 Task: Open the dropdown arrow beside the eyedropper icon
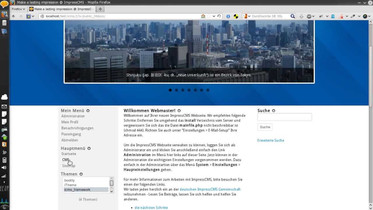pyautogui.click(x=359, y=16)
